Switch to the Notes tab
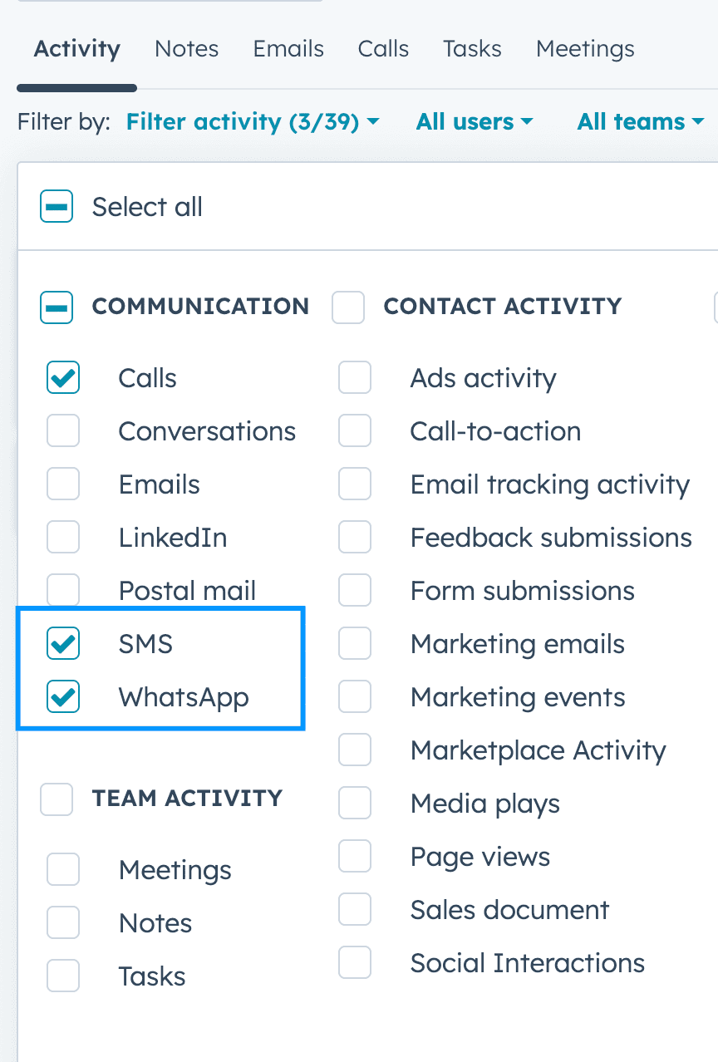Viewport: 718px width, 1062px height. [x=187, y=49]
